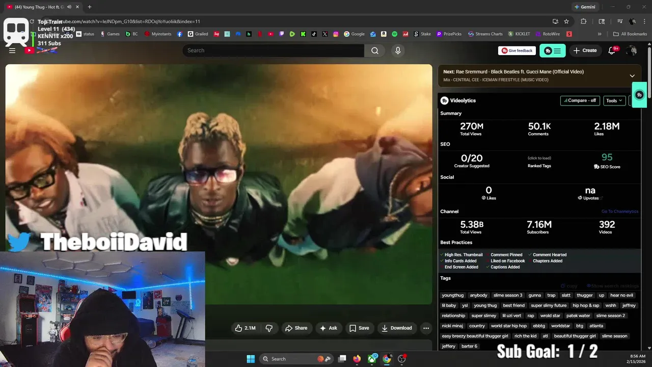
Task: Launch Firefox from the taskbar
Action: point(357,359)
